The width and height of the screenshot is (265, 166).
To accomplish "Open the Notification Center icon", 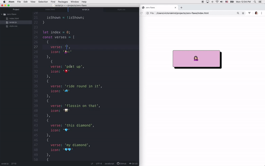I will pos(260,2).
